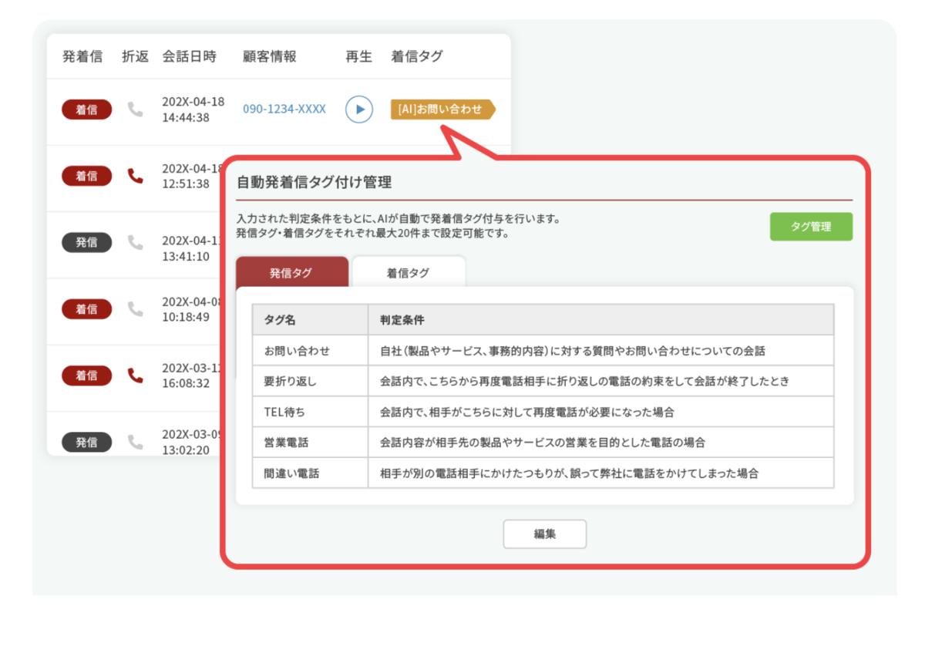Open タグ管理 green button
This screenshot has height=650, width=925.
811,227
